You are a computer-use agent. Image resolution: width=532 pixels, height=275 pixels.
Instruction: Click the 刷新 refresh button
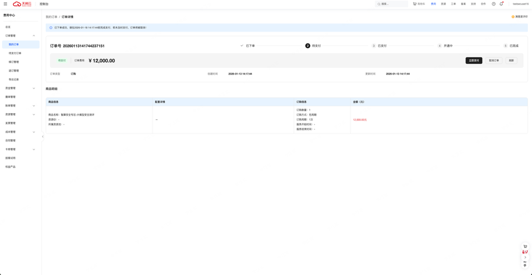511,60
